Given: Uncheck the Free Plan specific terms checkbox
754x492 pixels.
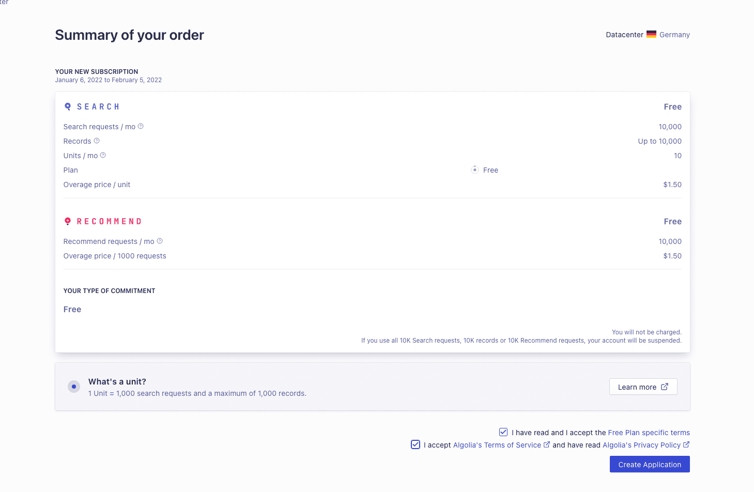Looking at the screenshot, I should (503, 432).
